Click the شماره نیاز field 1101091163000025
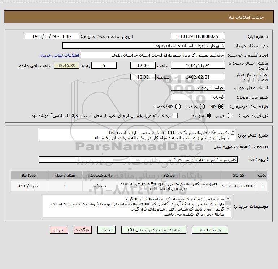Image resolution: width=278 pixels, height=269 pixels. click(198, 36)
